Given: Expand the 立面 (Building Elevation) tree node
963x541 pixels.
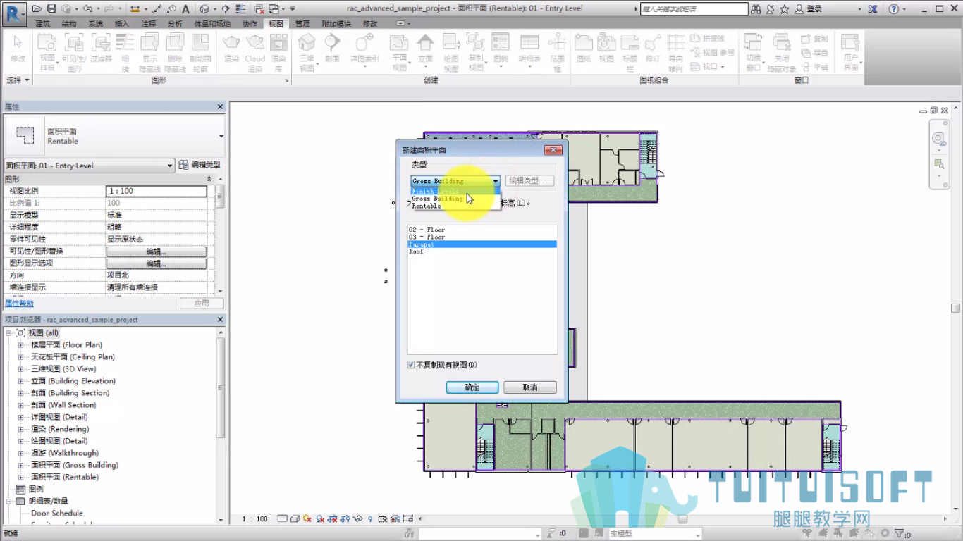Looking at the screenshot, I should coord(21,381).
